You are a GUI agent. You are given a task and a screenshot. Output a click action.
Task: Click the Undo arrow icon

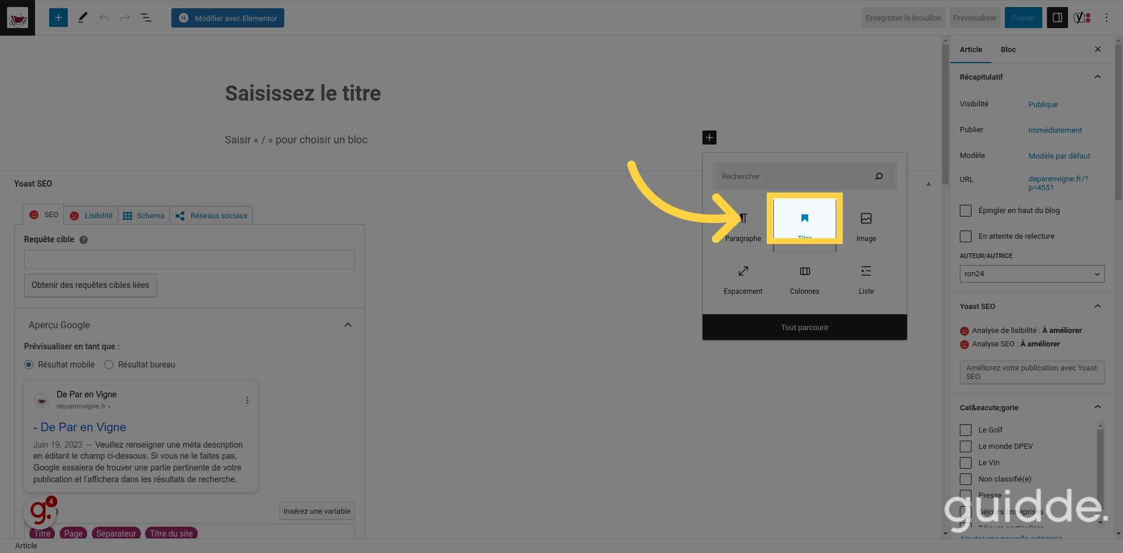pyautogui.click(x=104, y=18)
